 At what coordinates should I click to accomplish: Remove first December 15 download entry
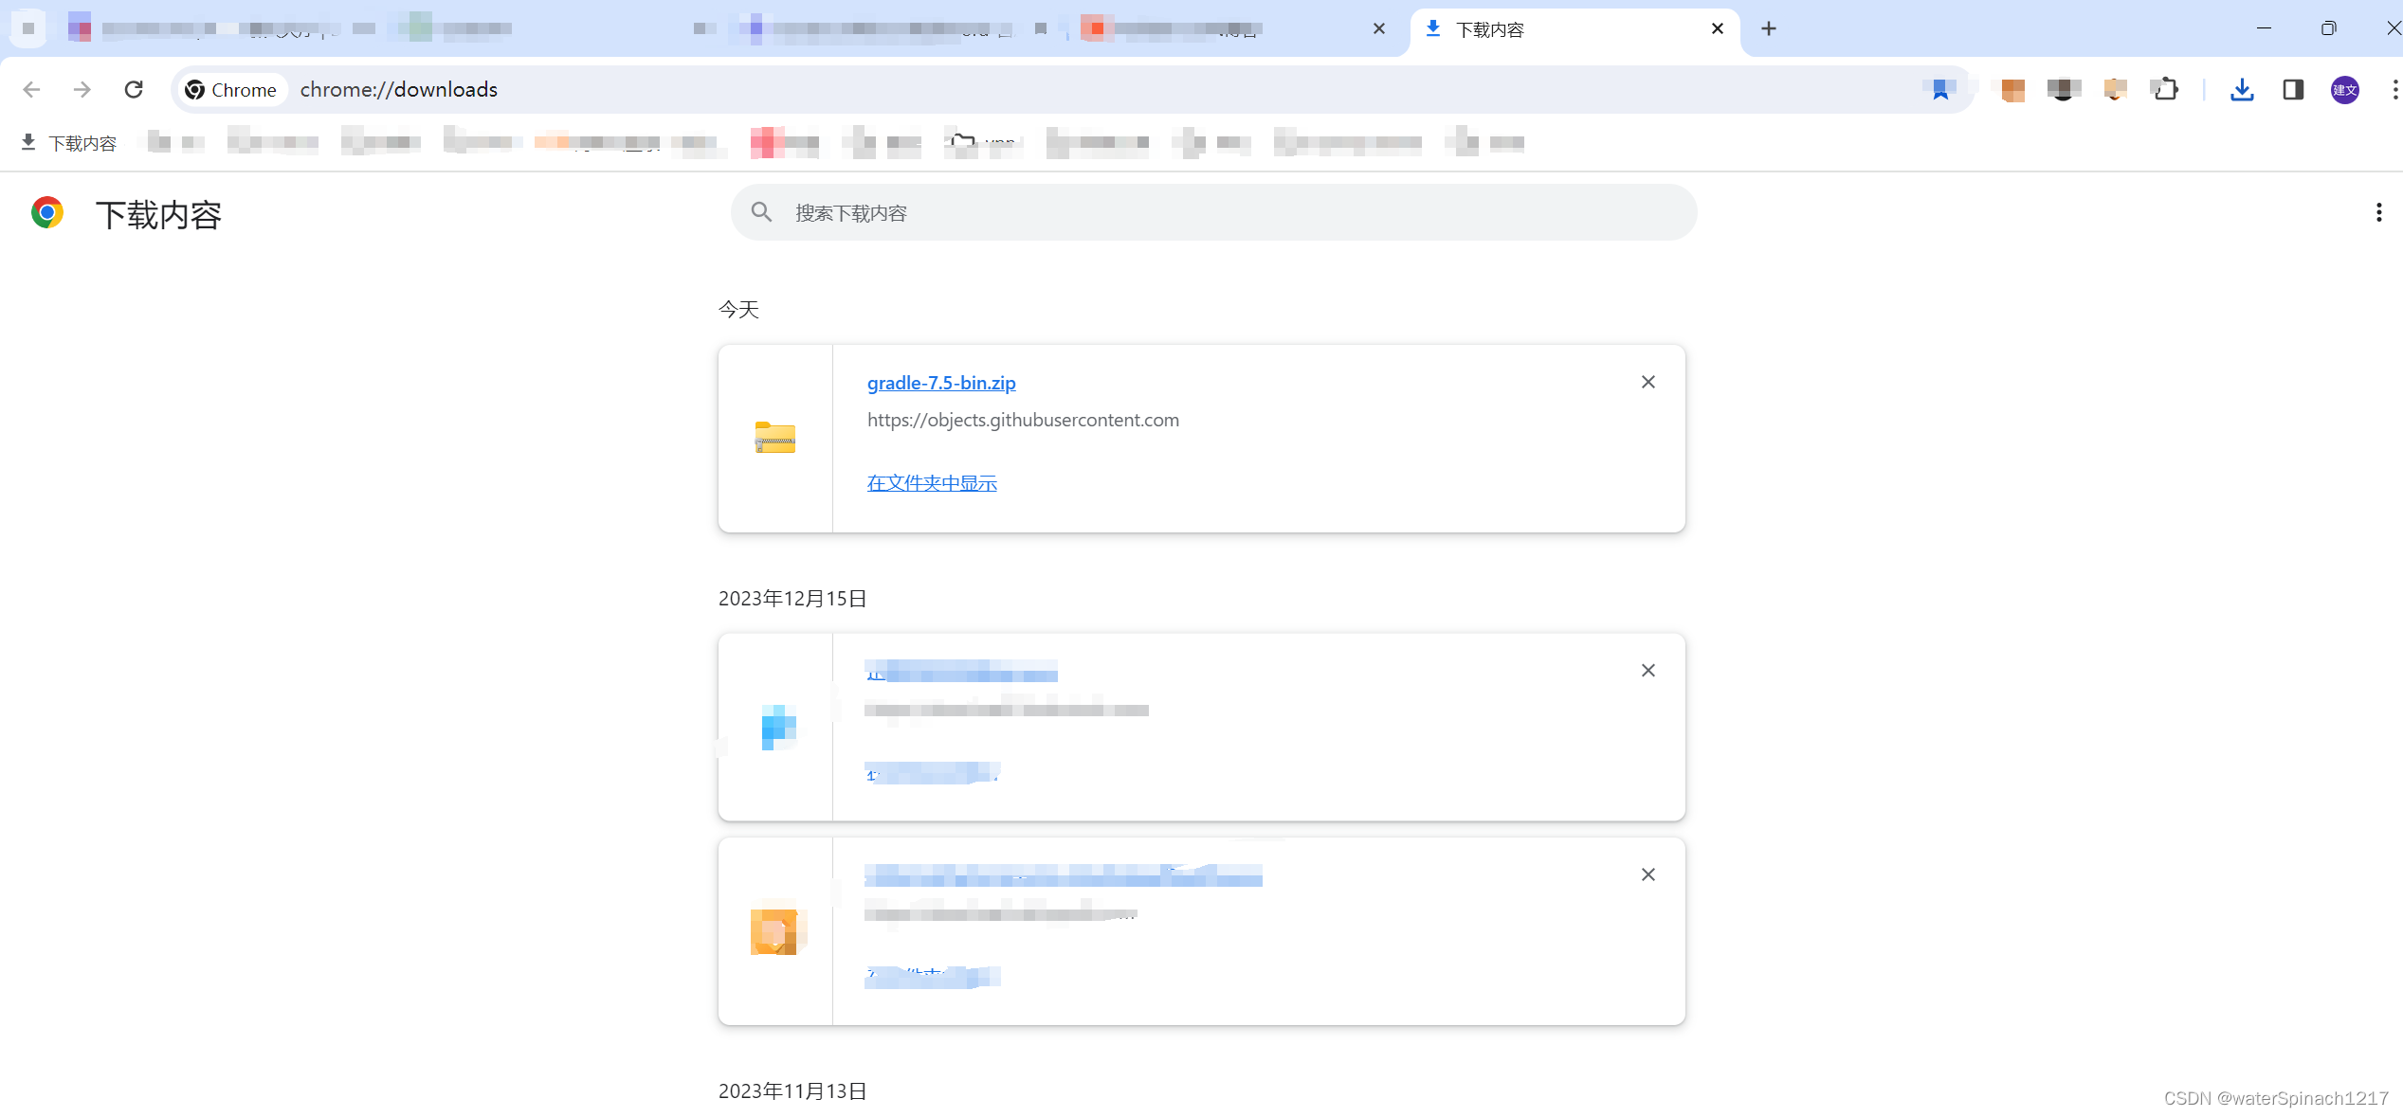pos(1648,671)
